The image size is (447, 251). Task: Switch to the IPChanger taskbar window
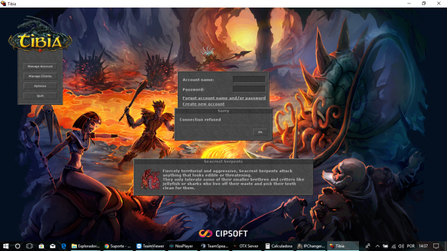311,246
